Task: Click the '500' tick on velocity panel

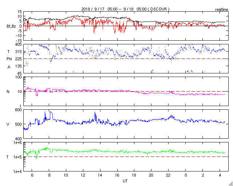Action: point(19,124)
